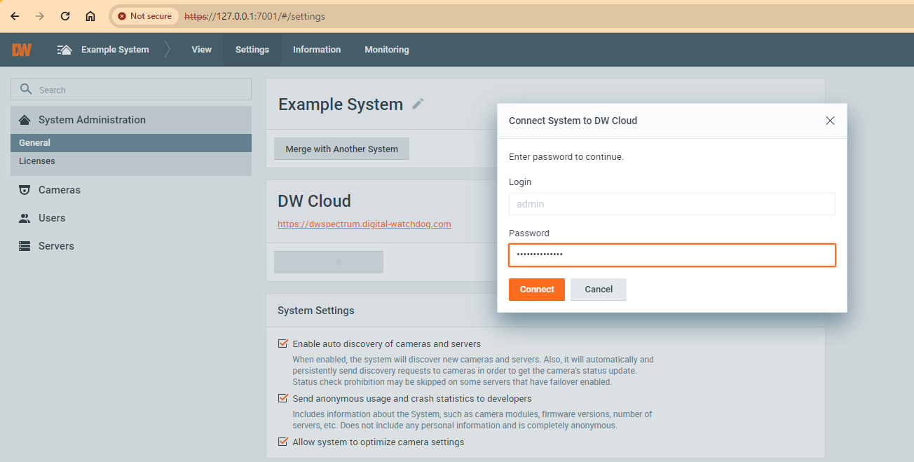Reload the page with browser refresh icon
This screenshot has height=462, width=914.
pos(65,16)
